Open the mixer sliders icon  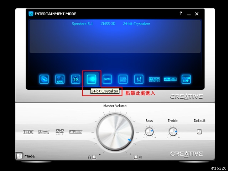pos(139,79)
